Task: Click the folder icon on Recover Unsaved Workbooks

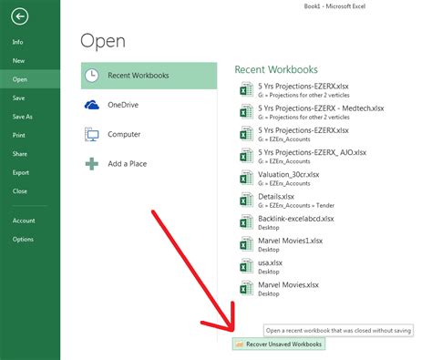Action: (240, 345)
